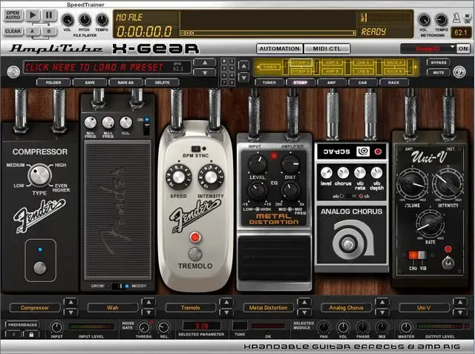Click the Wah VOL knob

[x=125, y=122]
